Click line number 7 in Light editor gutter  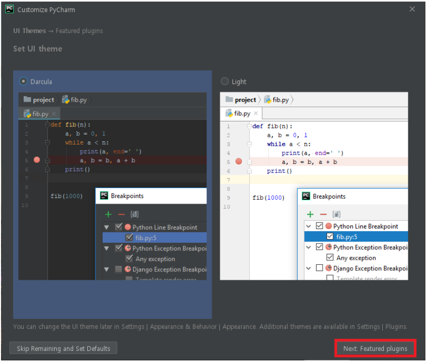[228, 180]
